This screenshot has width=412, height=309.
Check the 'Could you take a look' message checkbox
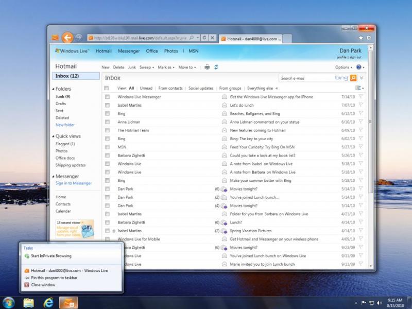[x=107, y=156]
